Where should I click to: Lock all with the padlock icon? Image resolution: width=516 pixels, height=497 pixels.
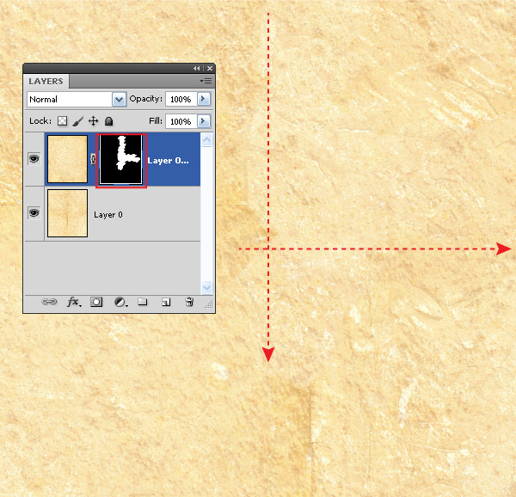pos(108,121)
